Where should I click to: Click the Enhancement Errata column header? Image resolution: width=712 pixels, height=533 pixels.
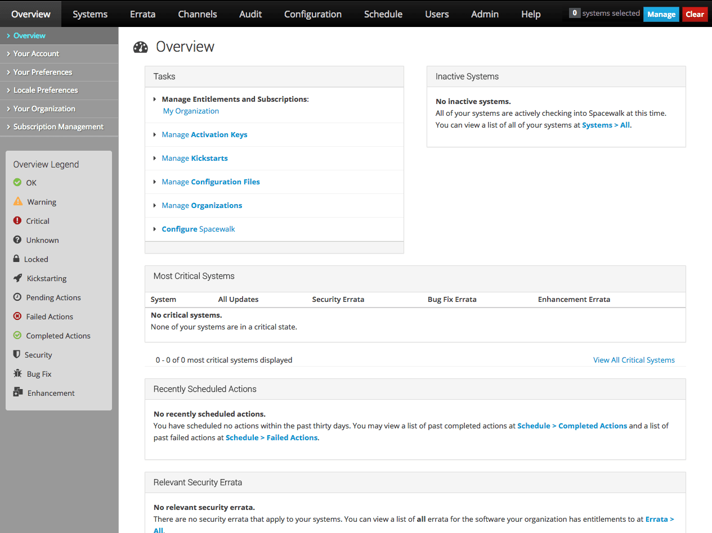(x=574, y=299)
